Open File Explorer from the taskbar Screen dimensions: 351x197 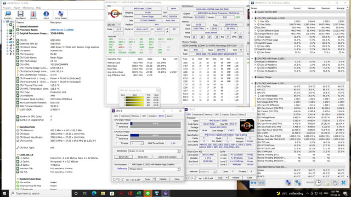click(103, 193)
